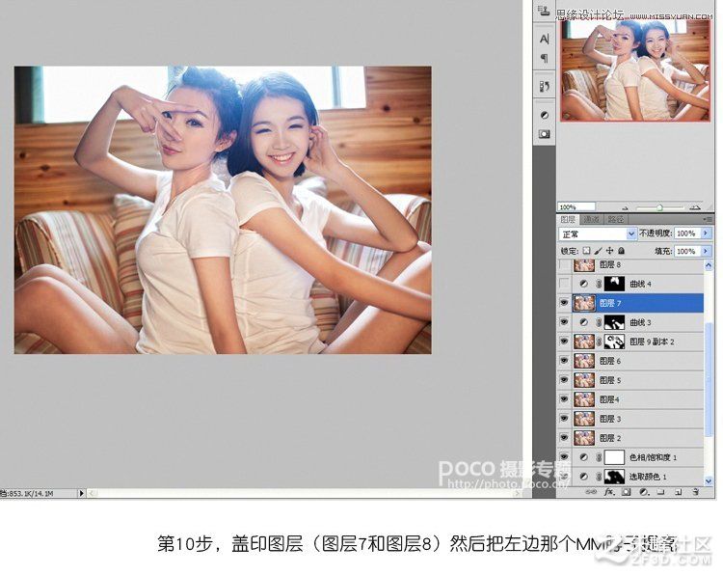Show the hidden 曲线 4 layer

tap(564, 284)
